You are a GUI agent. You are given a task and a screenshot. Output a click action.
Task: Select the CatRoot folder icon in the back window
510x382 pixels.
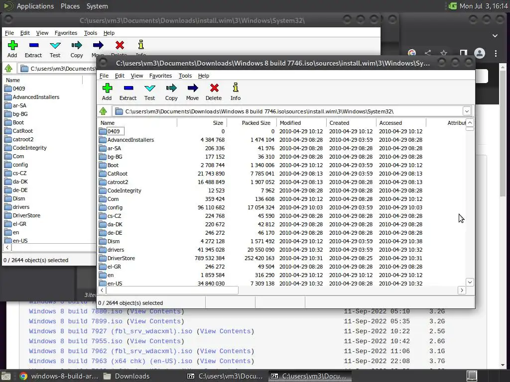point(8,131)
